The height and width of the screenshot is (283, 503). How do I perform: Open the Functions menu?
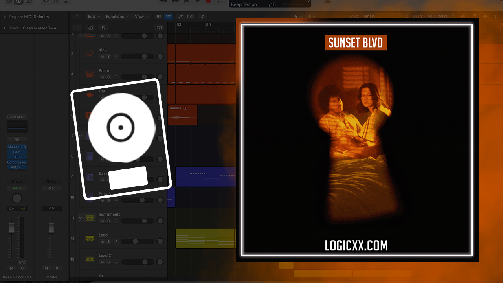click(117, 17)
